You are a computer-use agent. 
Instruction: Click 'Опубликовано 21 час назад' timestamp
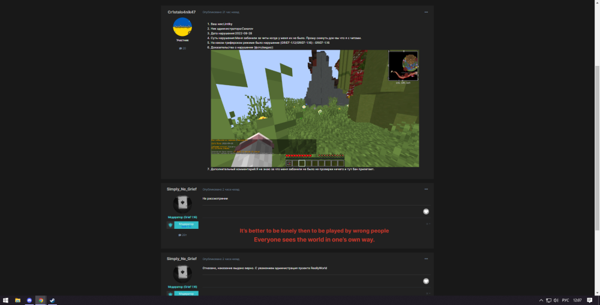pyautogui.click(x=221, y=12)
